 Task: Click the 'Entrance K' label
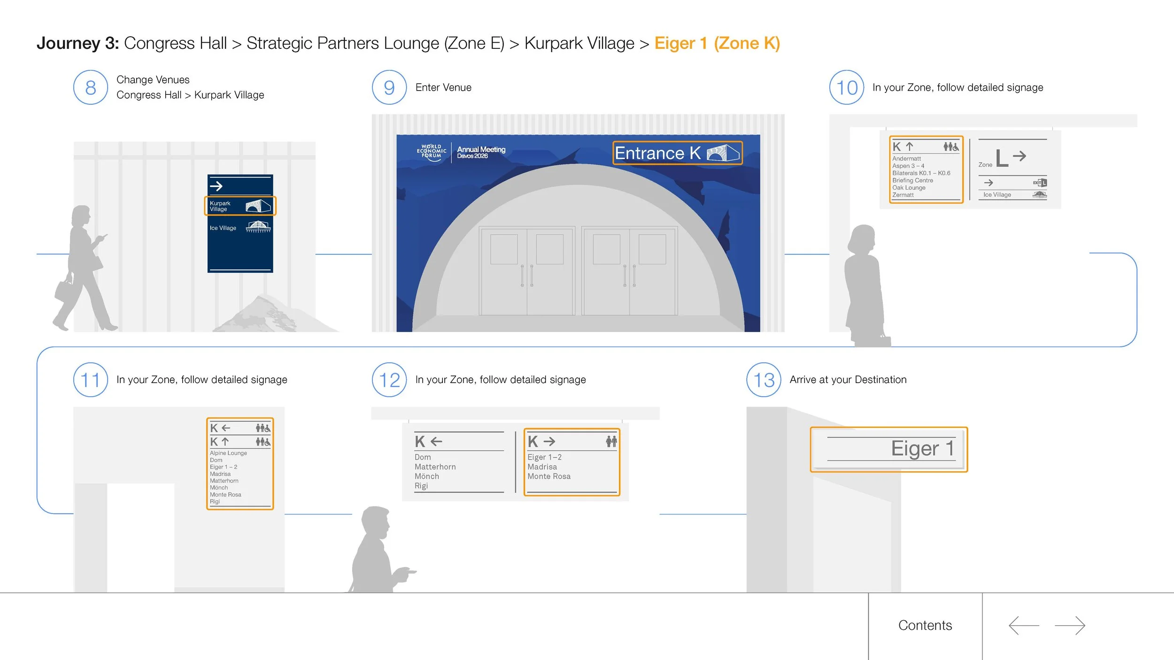pyautogui.click(x=657, y=153)
